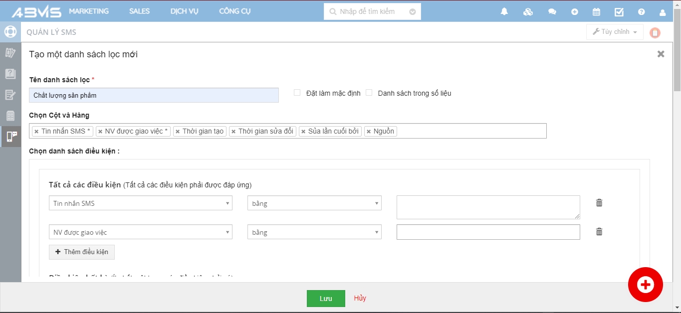This screenshot has width=681, height=313.
Task: Click the Tên danh sách lọc input field
Action: click(154, 95)
